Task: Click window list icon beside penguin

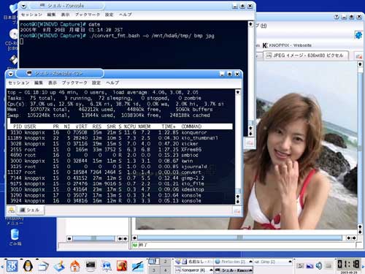Action: point(43,266)
